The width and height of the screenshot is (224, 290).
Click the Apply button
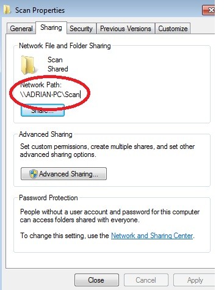click(x=194, y=280)
